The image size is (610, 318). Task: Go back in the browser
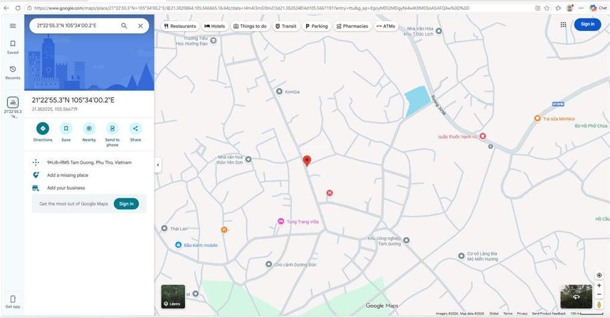click(6, 8)
